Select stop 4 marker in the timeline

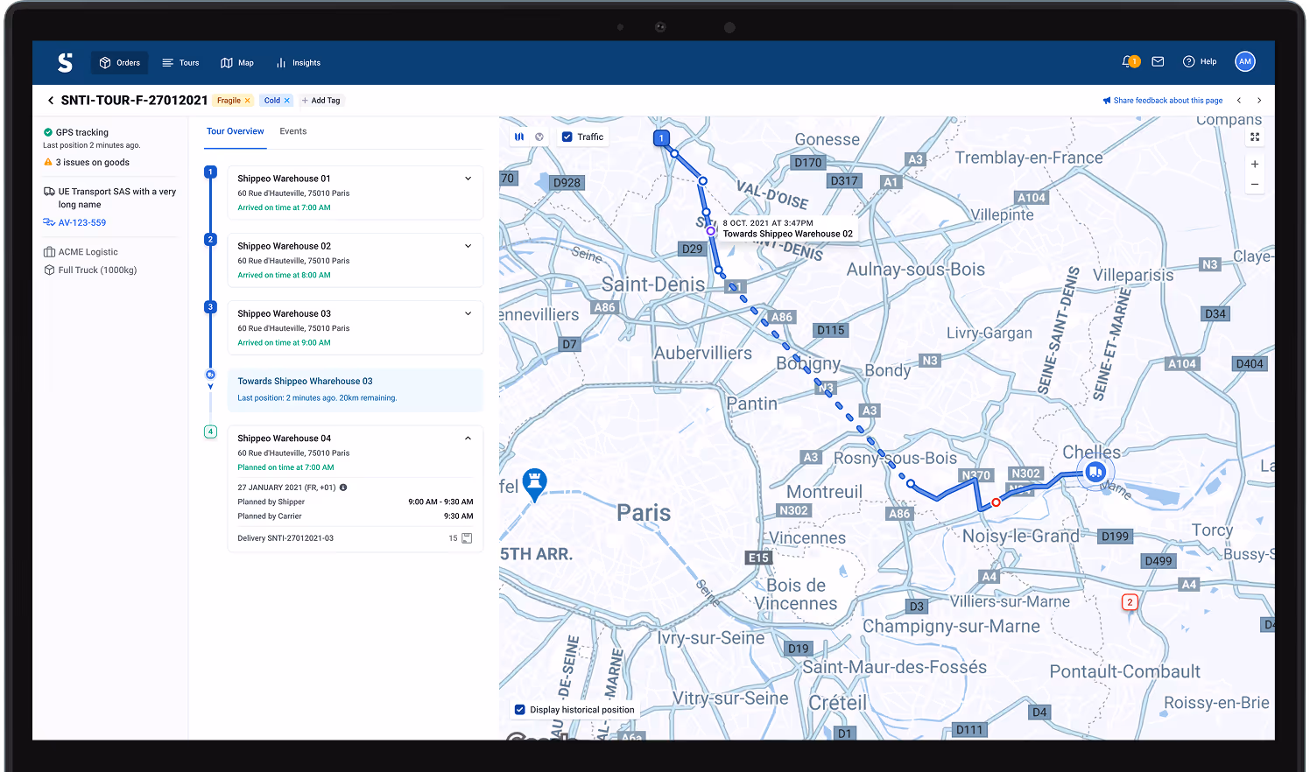[210, 432]
